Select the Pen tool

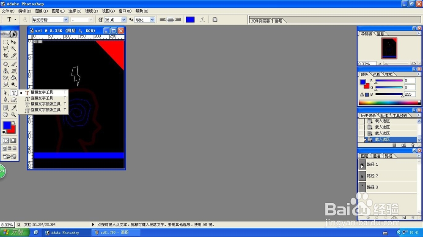pyautogui.click(x=5, y=100)
